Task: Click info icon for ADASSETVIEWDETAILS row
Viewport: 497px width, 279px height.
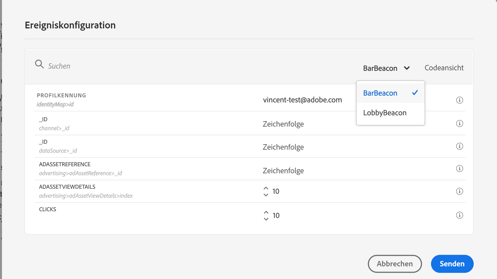Action: pyautogui.click(x=459, y=191)
